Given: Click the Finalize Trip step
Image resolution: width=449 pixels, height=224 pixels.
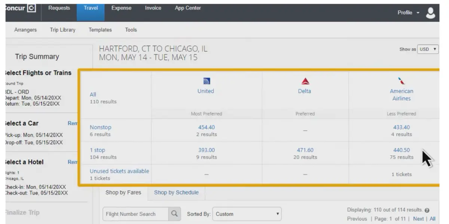Looking at the screenshot, I should pos(22,212).
